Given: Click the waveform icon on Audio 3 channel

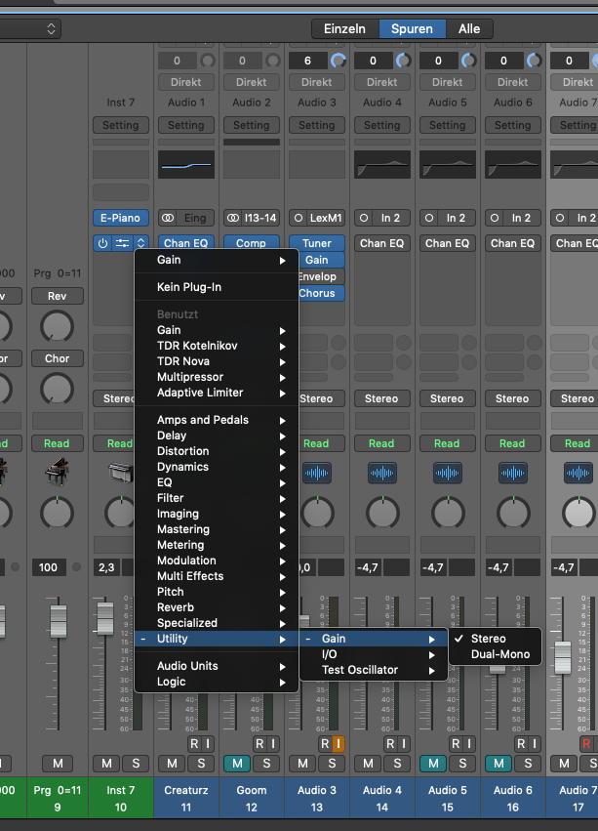Looking at the screenshot, I should tap(317, 473).
